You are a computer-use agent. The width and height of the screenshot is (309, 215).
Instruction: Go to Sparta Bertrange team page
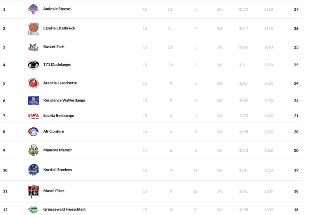tap(58, 116)
